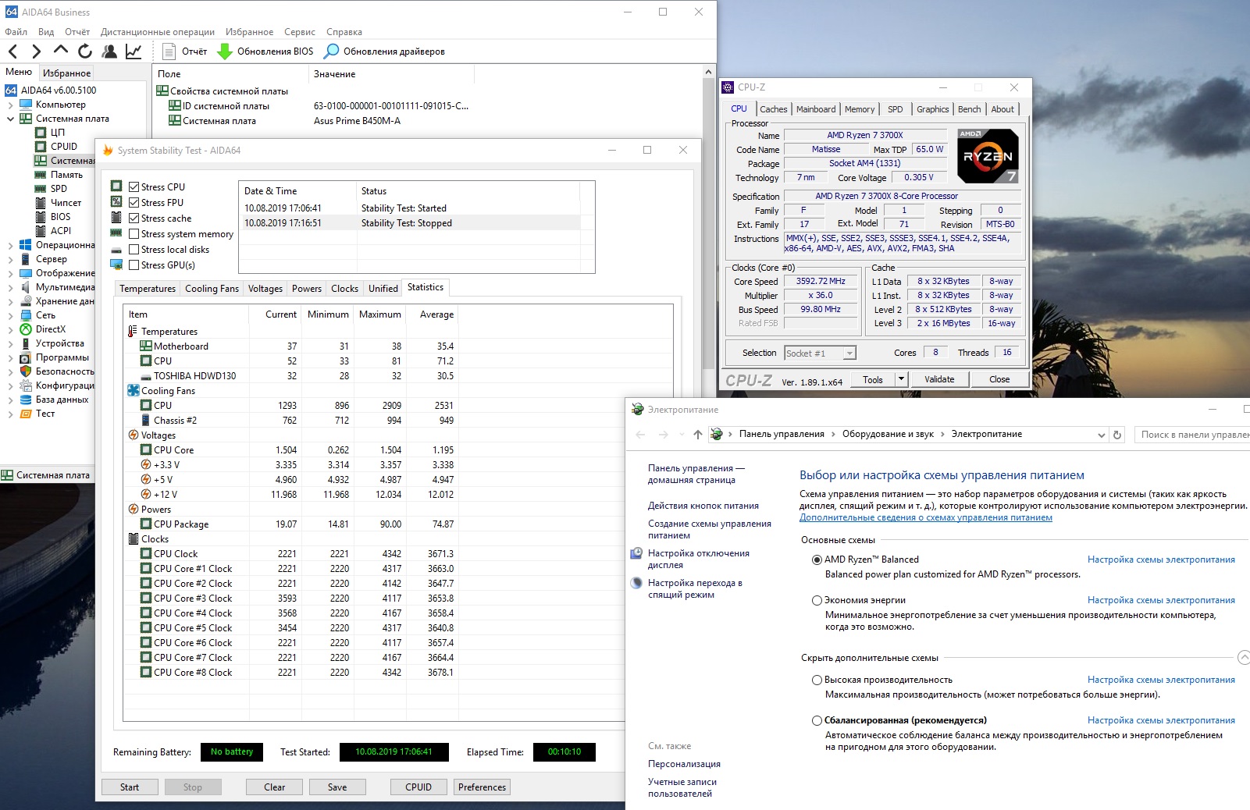Open the Tools dropdown arrow in CPU-Z
The height and width of the screenshot is (810, 1250).
(x=901, y=379)
